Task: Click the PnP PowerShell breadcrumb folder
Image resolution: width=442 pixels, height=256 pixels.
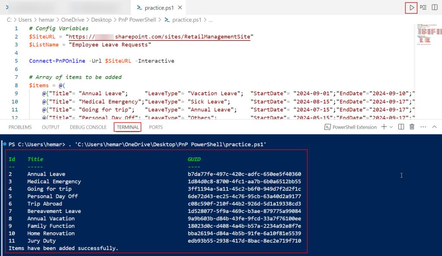Action: pos(137,20)
